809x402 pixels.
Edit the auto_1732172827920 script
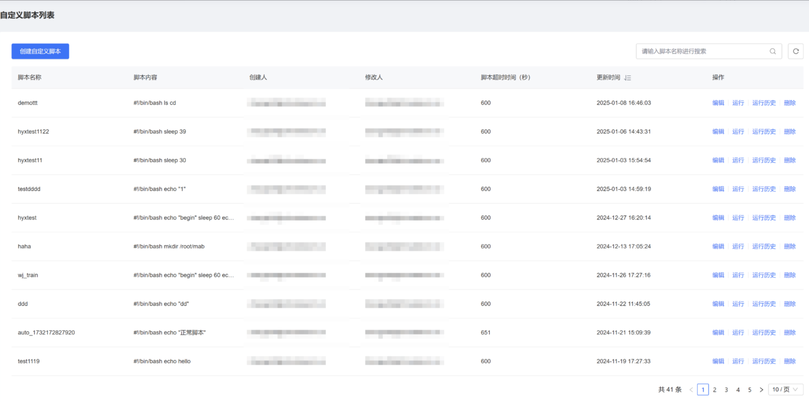tap(718, 332)
